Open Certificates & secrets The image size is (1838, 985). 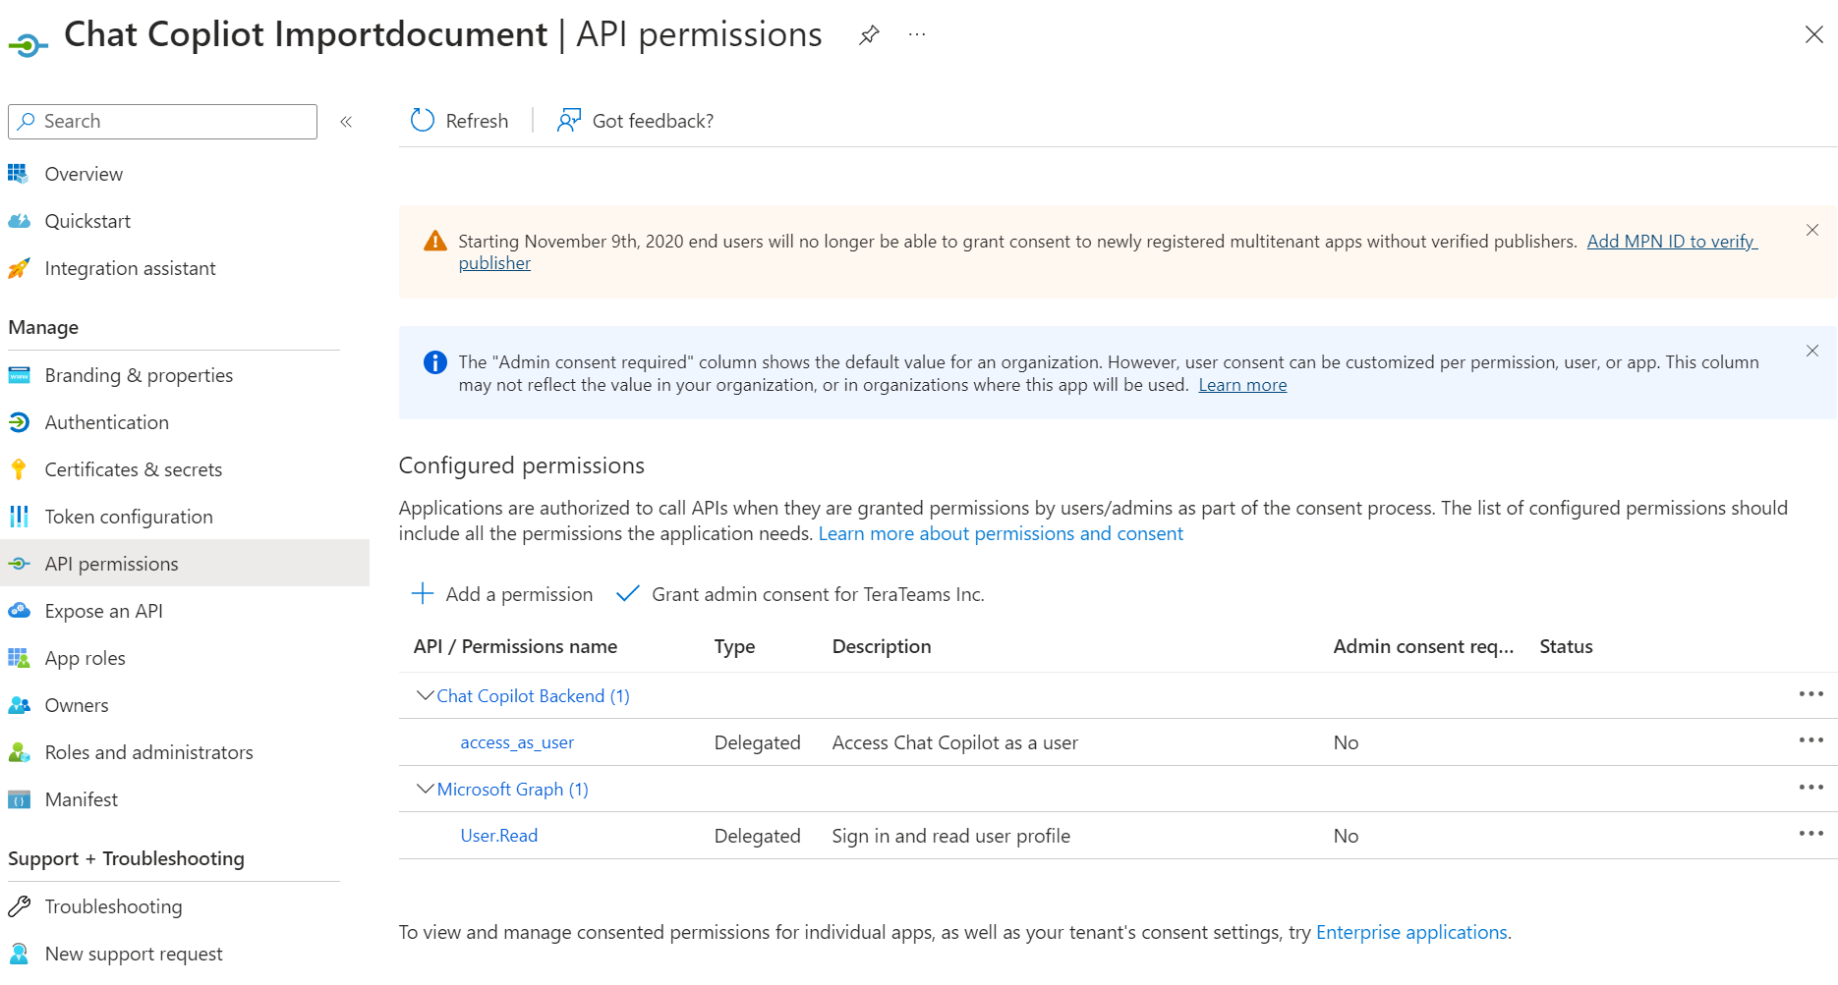[133, 469]
